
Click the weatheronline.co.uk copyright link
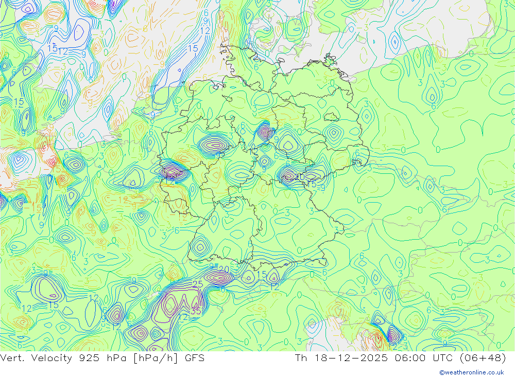471,372
